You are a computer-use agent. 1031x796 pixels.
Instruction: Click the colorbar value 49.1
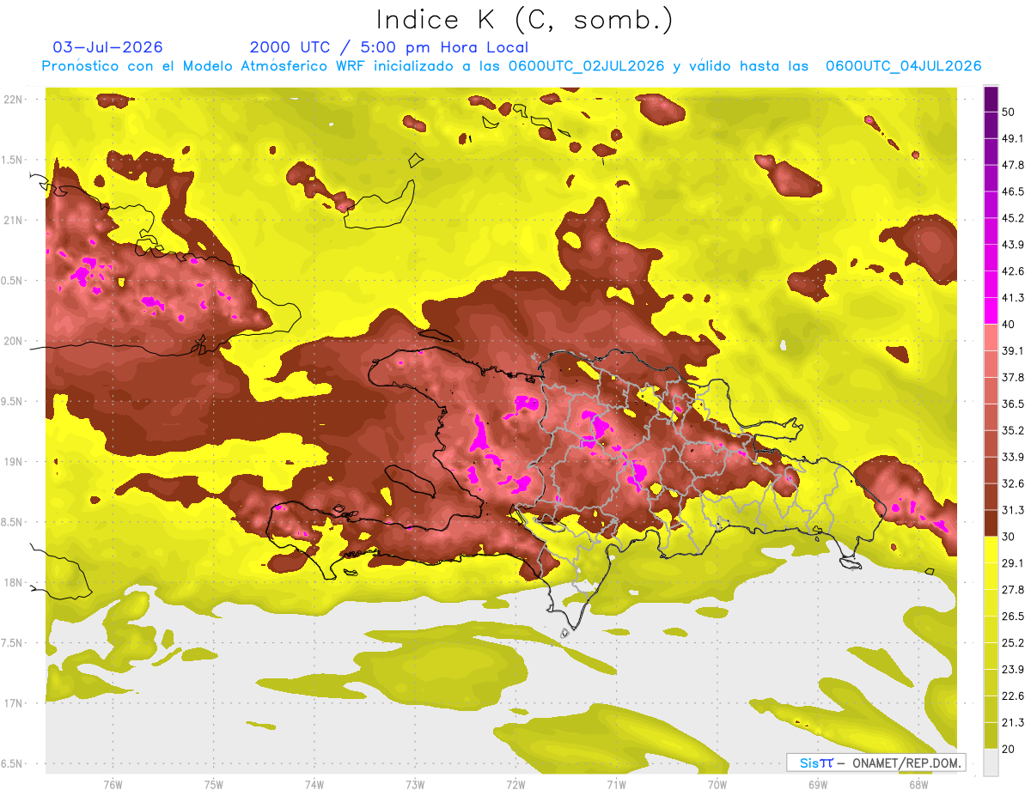(x=1011, y=138)
